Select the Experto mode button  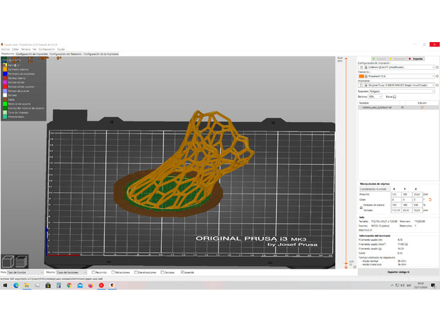point(416,59)
